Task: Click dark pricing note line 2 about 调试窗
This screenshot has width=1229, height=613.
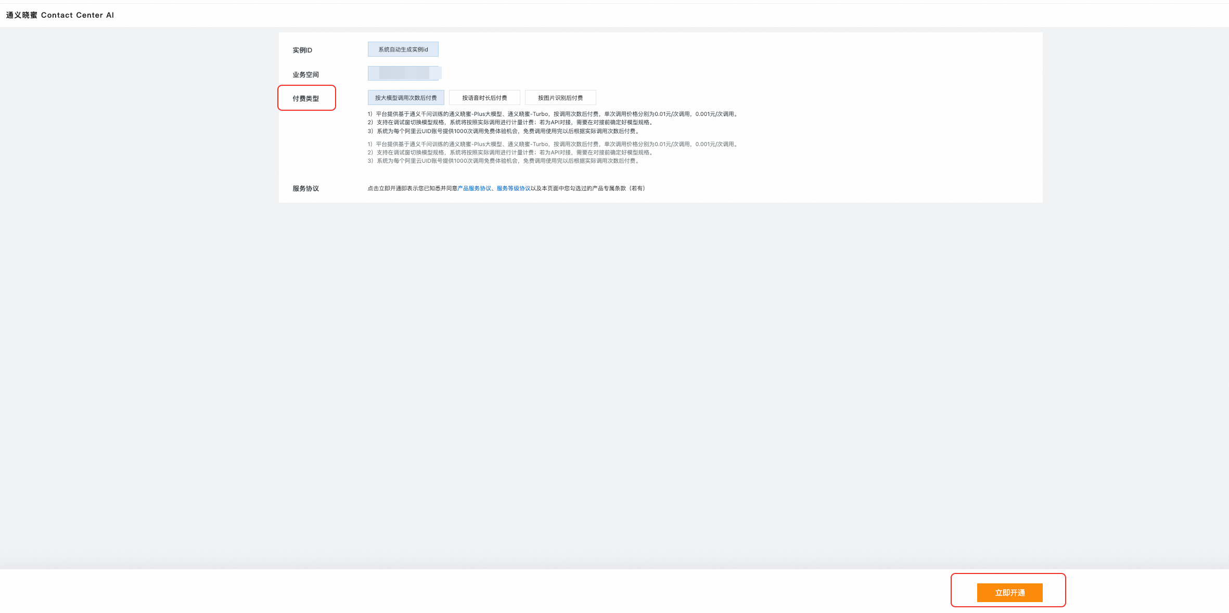Action: (x=511, y=123)
